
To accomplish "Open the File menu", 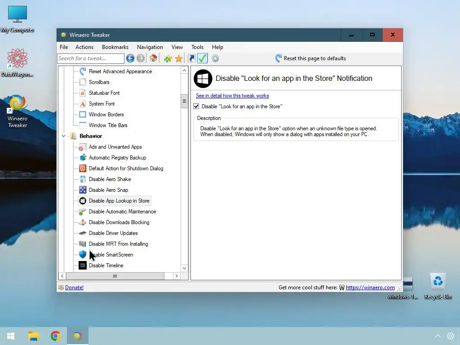I will tap(64, 47).
